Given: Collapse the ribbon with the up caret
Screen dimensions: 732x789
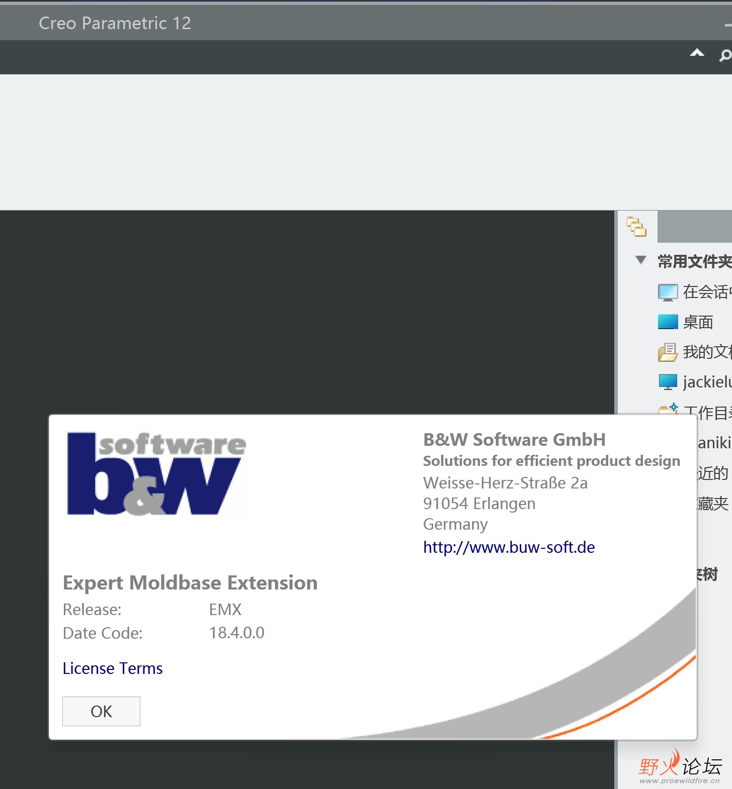Looking at the screenshot, I should click(697, 53).
